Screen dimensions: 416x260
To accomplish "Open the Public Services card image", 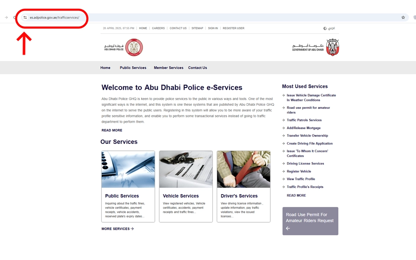I will (128, 169).
